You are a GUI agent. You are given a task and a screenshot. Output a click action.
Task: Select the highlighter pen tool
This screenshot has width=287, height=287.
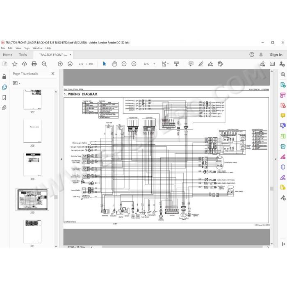coord(201,64)
